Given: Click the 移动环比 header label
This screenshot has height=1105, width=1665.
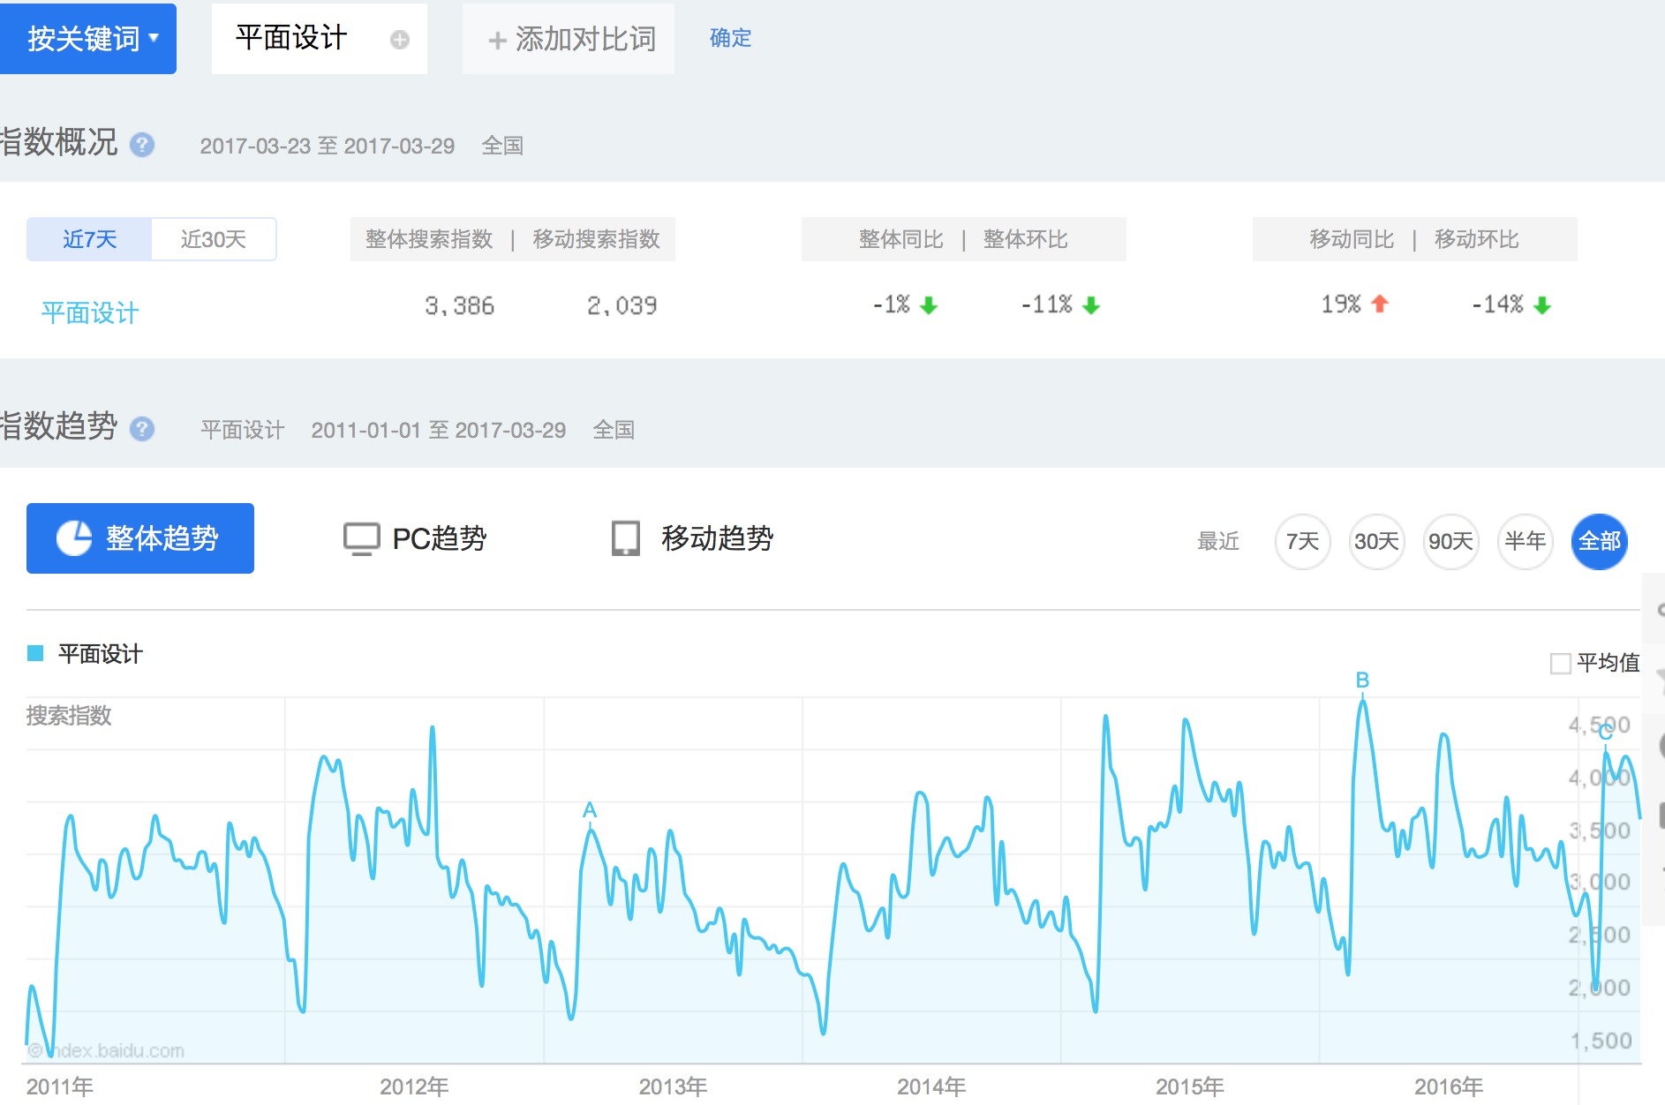Looking at the screenshot, I should point(1477,239).
